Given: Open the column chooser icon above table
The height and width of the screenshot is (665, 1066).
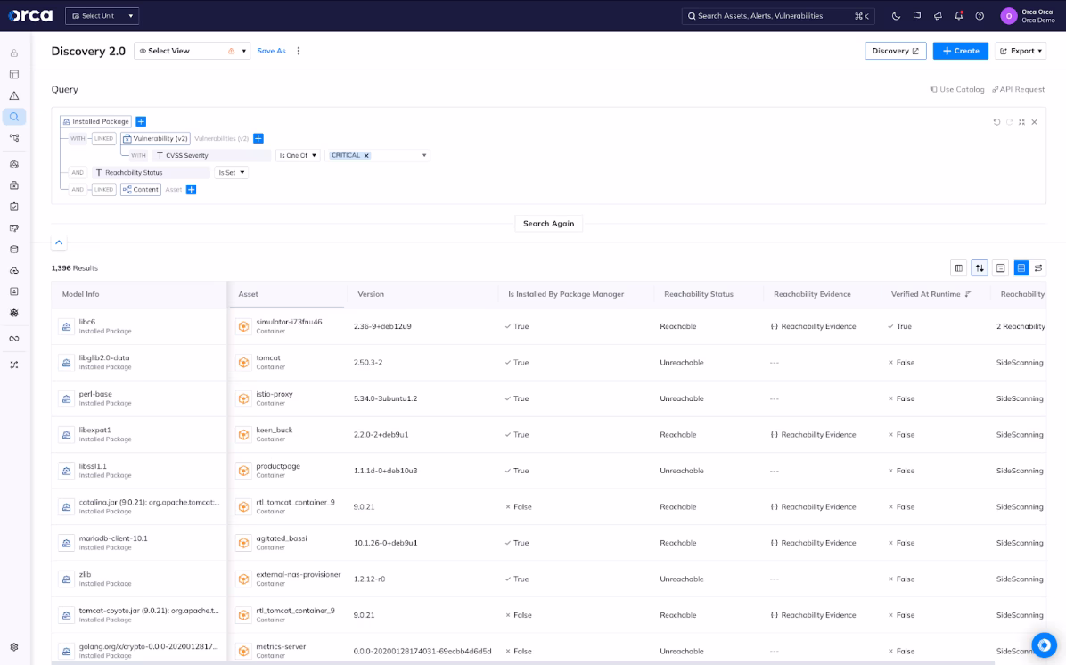Looking at the screenshot, I should click(x=959, y=267).
